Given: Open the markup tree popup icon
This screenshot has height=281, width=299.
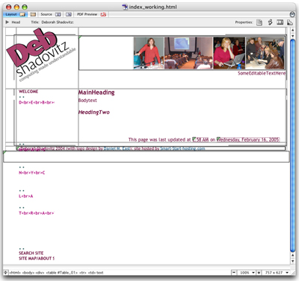Looking at the screenshot, I should point(6,272).
